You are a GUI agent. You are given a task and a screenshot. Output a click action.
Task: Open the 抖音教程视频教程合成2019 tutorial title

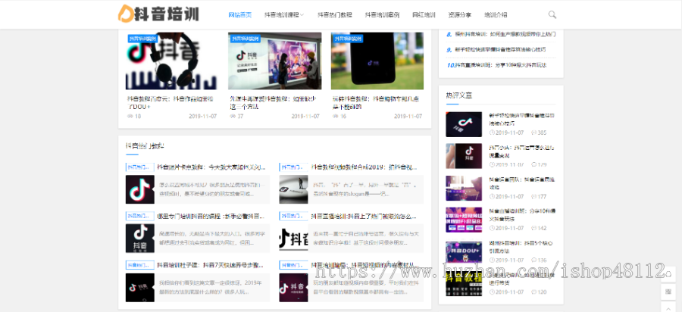[364, 167]
